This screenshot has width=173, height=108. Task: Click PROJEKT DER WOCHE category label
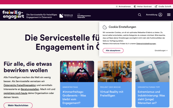point(110,87)
